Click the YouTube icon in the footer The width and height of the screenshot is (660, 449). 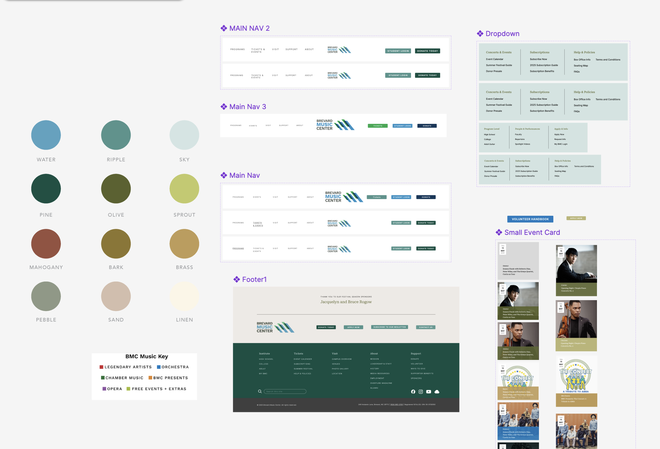[x=428, y=392]
